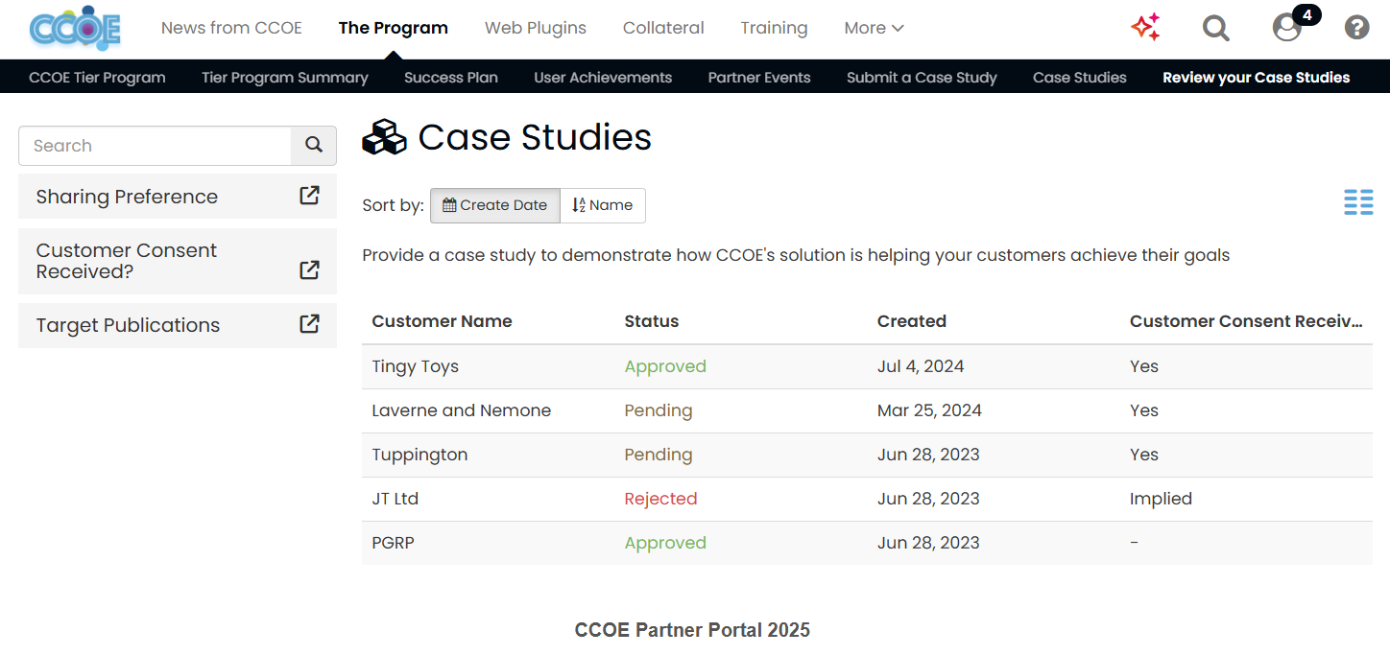Sort case studies by Name
1390x655 pixels.
[x=603, y=205]
